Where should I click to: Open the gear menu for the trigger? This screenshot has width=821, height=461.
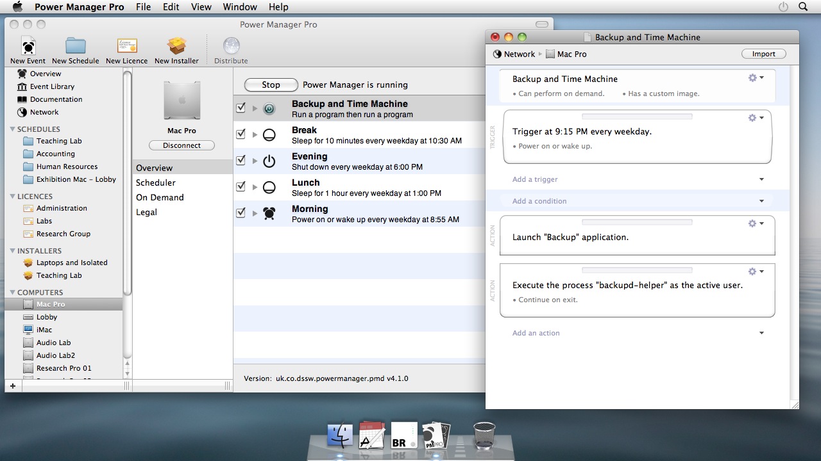click(756, 118)
